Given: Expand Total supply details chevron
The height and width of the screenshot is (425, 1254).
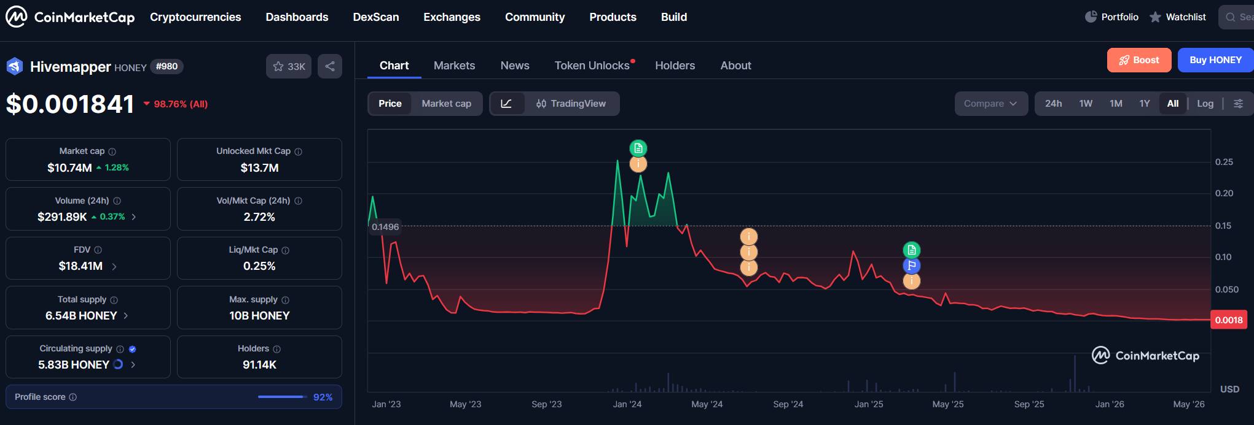Looking at the screenshot, I should coord(126,315).
